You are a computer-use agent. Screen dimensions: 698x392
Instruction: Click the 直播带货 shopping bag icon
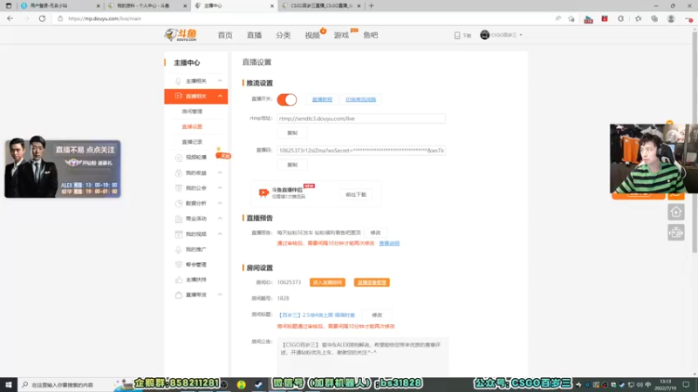click(x=179, y=295)
